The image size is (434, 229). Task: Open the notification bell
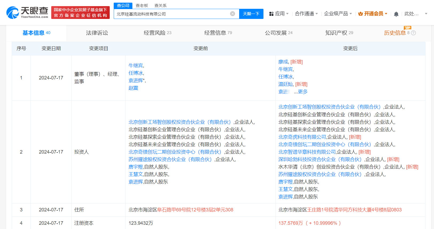point(396,14)
